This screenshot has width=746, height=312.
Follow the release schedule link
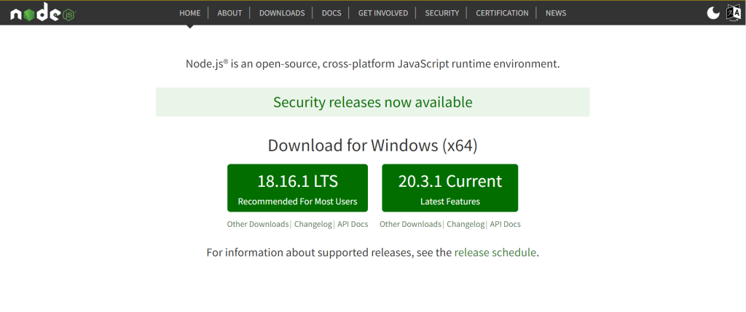pos(495,253)
